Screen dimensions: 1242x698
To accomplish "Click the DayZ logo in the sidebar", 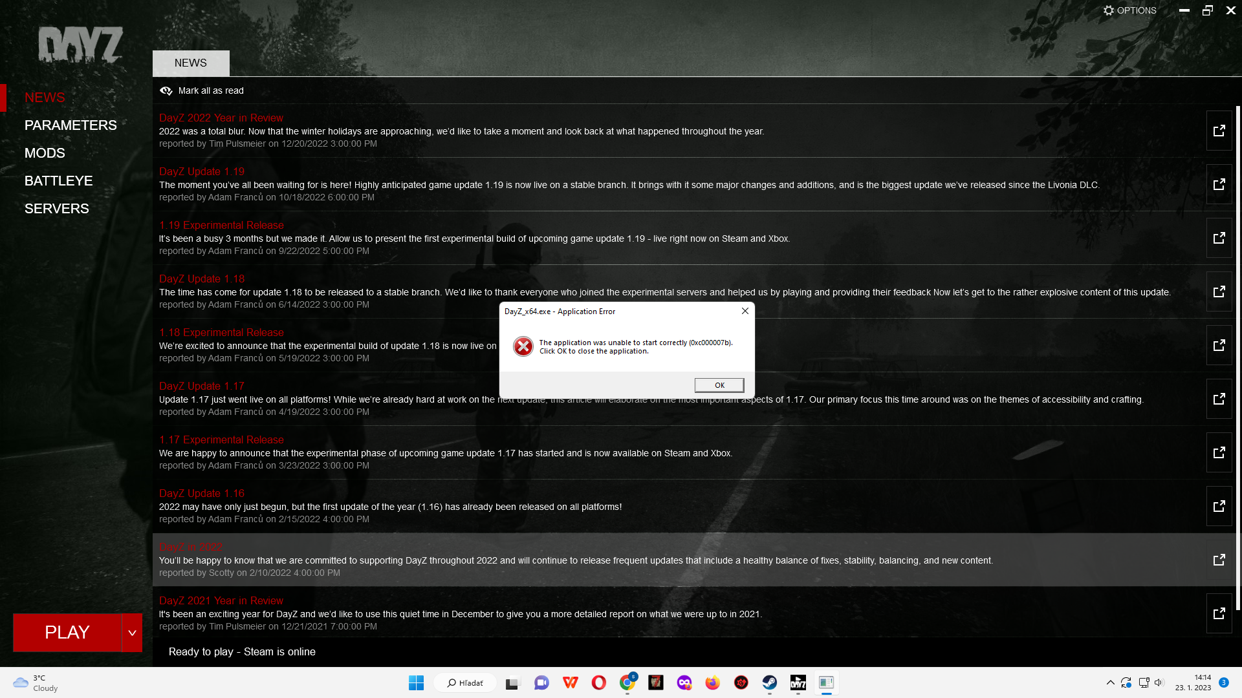I will coord(80,45).
